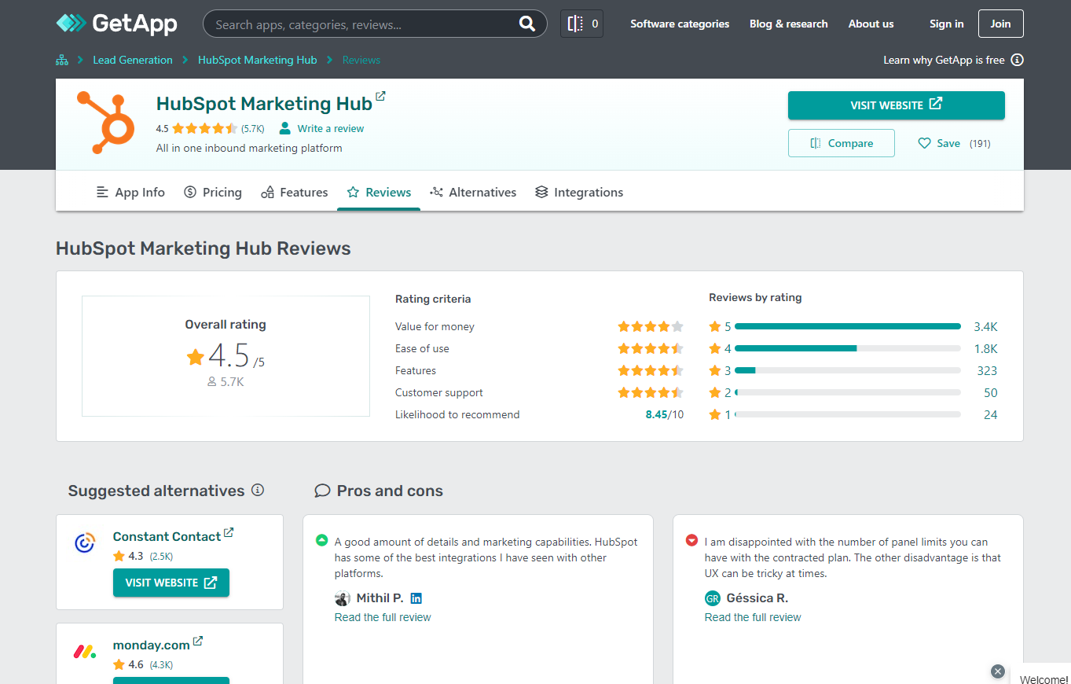Click the 3.4K five-star review count

point(985,326)
